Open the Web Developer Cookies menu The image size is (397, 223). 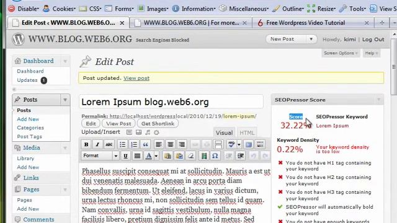click(x=59, y=9)
